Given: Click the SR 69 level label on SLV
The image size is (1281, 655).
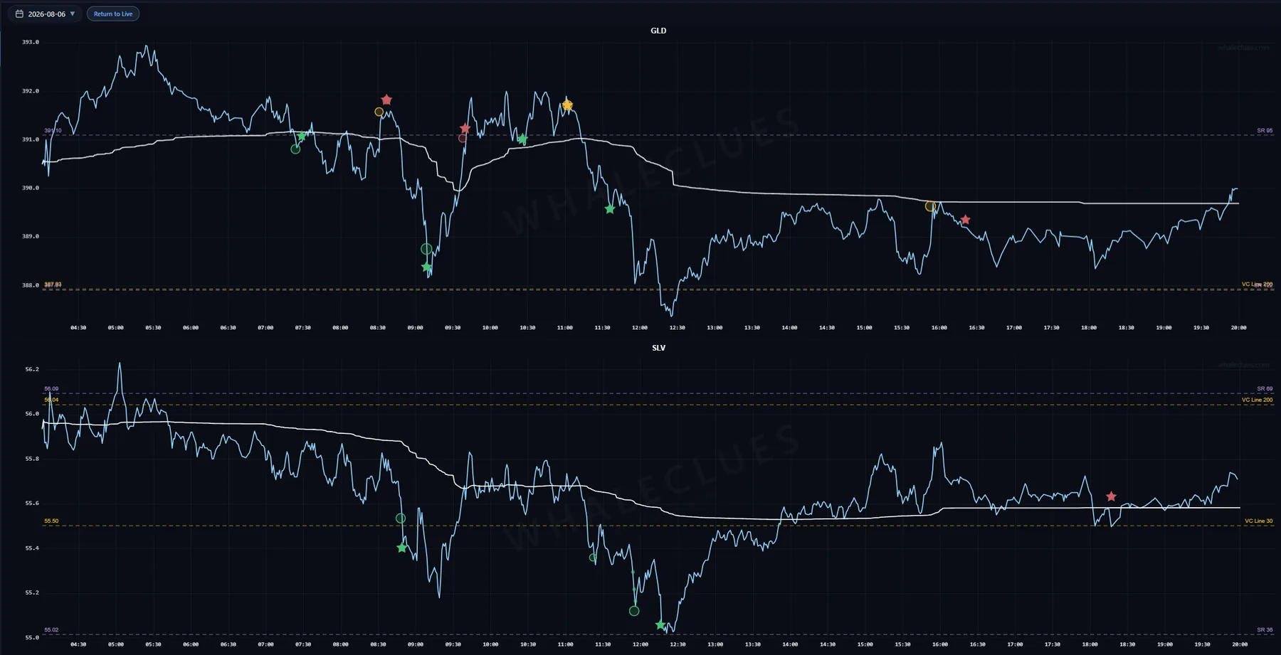Looking at the screenshot, I should pos(1264,389).
